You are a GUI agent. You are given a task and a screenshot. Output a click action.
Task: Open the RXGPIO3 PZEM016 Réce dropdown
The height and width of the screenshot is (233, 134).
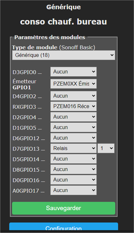(x=74, y=106)
